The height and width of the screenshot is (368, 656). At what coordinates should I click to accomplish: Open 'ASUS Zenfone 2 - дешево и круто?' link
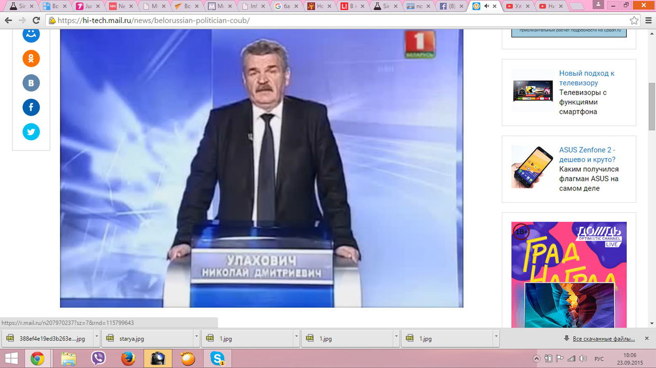click(587, 155)
